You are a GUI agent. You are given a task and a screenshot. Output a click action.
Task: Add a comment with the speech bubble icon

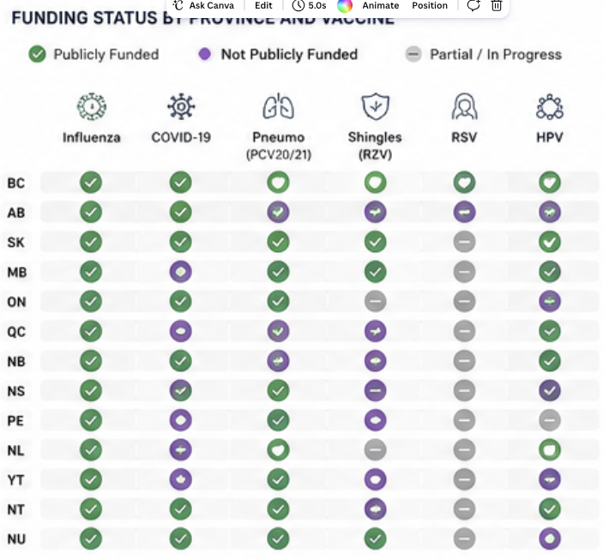473,5
